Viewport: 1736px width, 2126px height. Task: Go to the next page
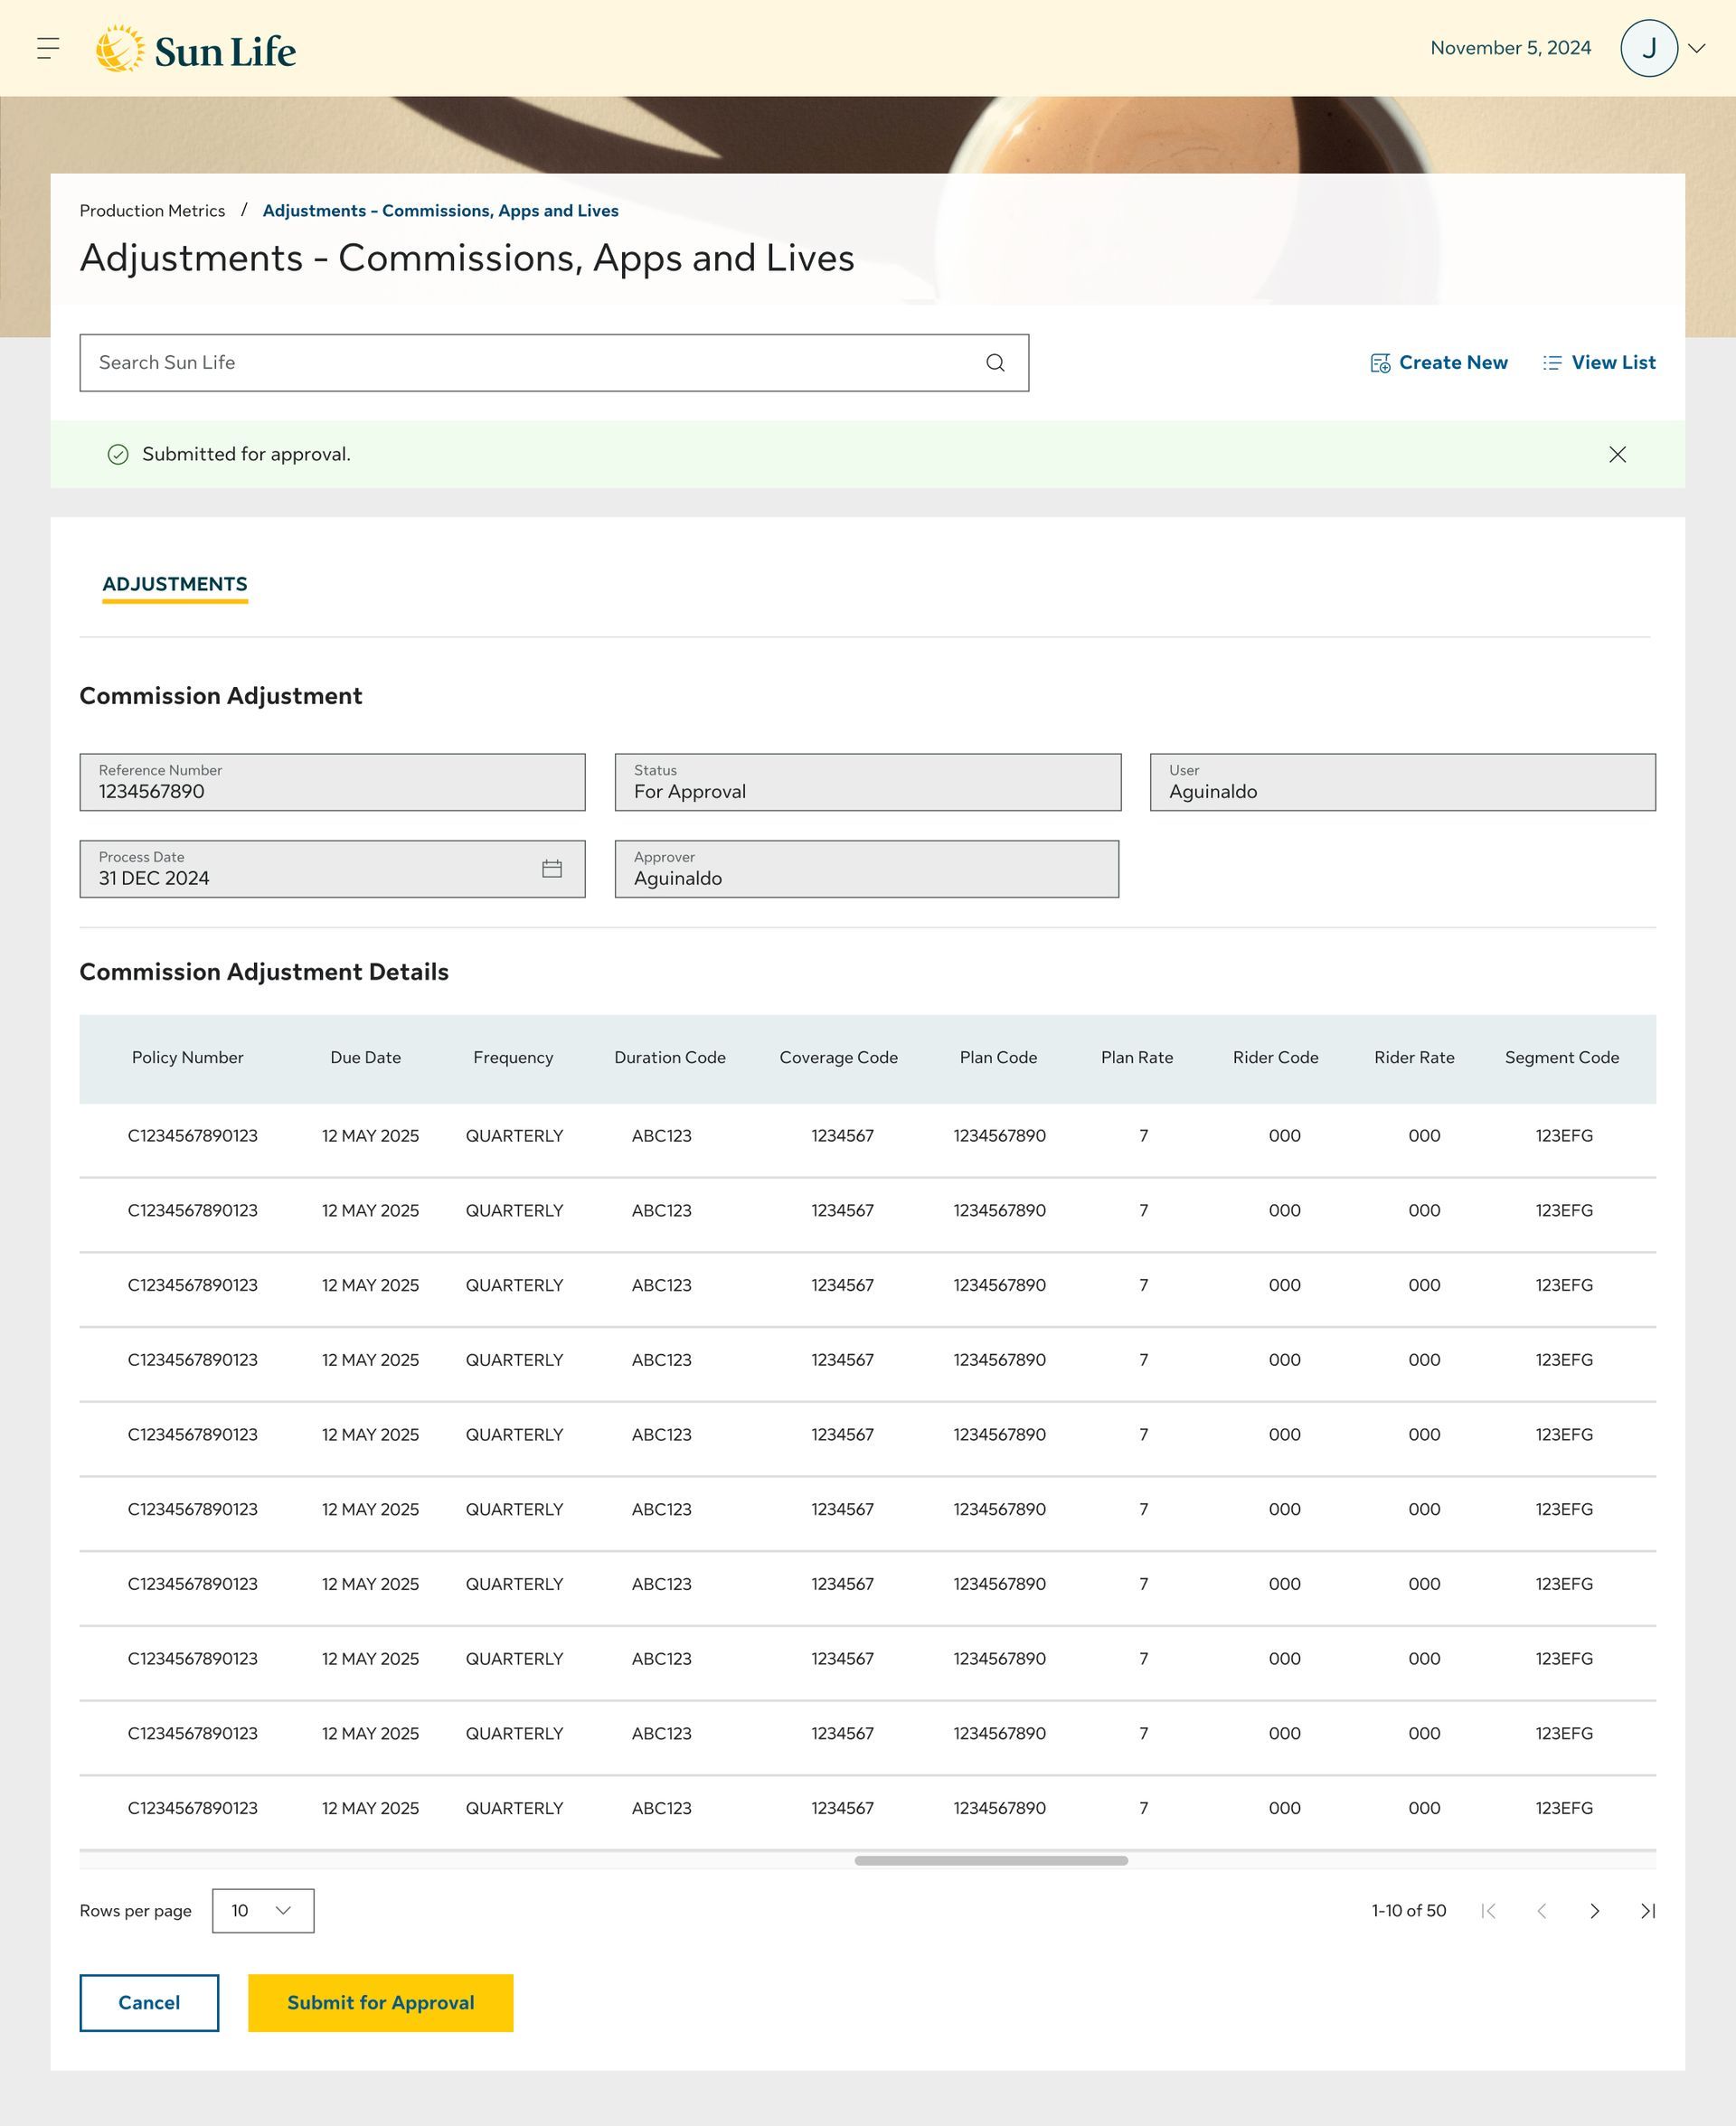pyautogui.click(x=1595, y=1910)
